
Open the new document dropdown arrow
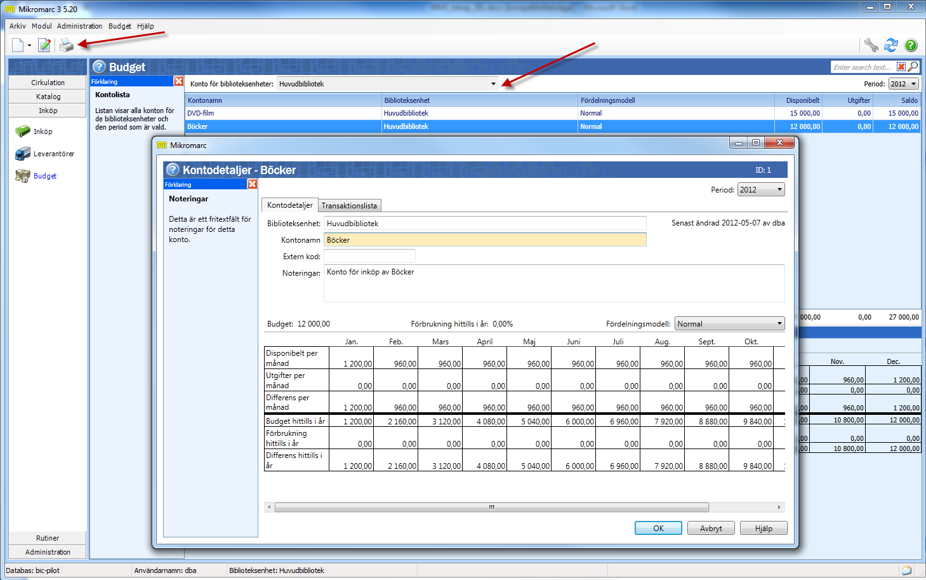click(x=29, y=46)
